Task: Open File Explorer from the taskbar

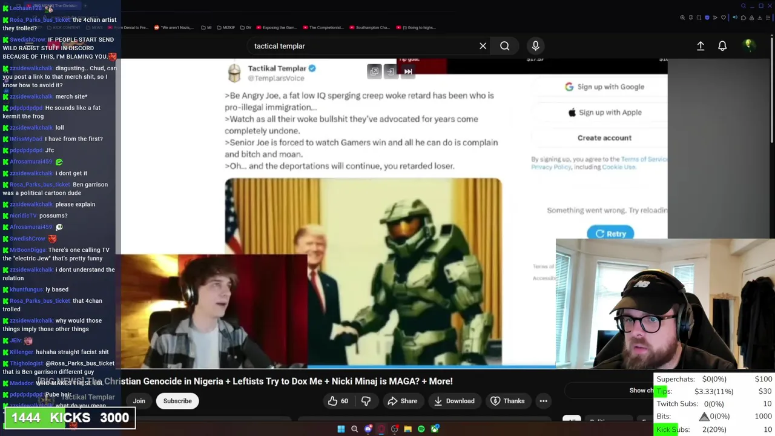Action: [408, 429]
